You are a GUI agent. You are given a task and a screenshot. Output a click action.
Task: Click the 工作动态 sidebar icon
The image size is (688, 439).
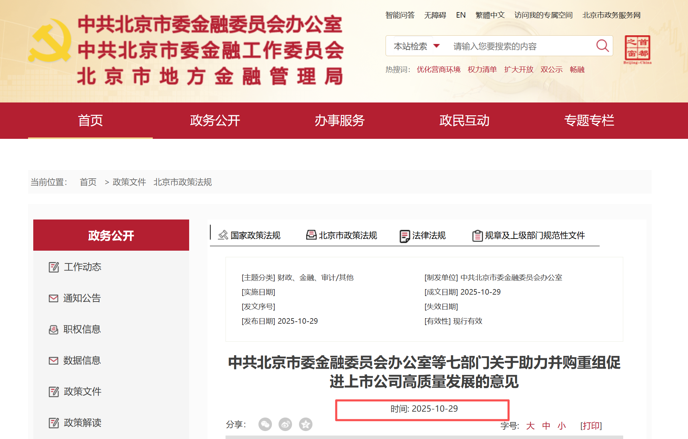click(x=54, y=267)
